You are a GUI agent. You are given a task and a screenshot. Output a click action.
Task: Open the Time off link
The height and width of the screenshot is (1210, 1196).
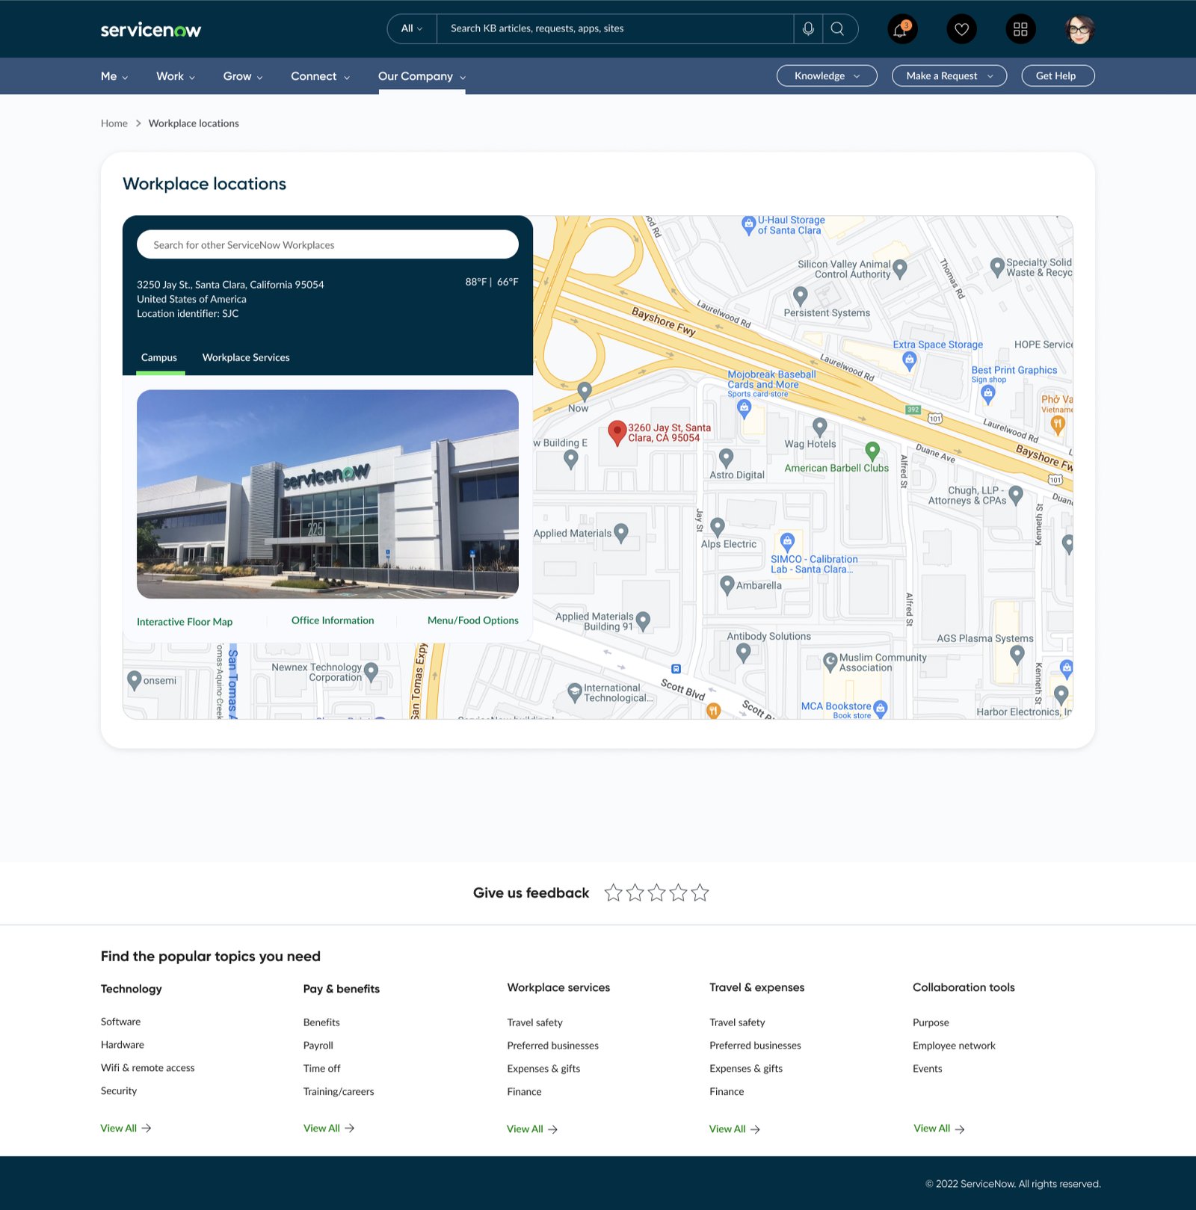coord(322,1068)
